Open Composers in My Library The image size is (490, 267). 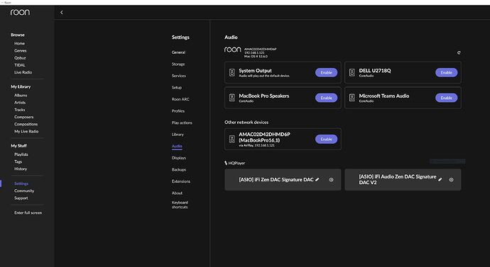(23, 117)
